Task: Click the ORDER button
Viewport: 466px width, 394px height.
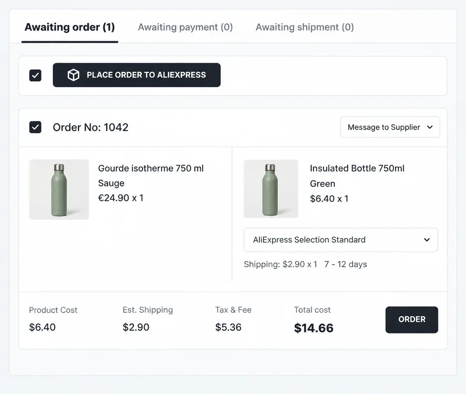Action: tap(412, 319)
